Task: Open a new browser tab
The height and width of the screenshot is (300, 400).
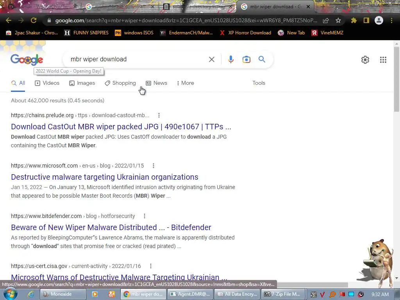Action: point(323,7)
